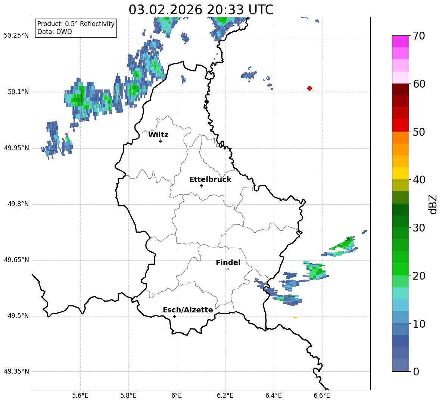
Task: Click the Data: DWD text
Action: tap(55, 32)
